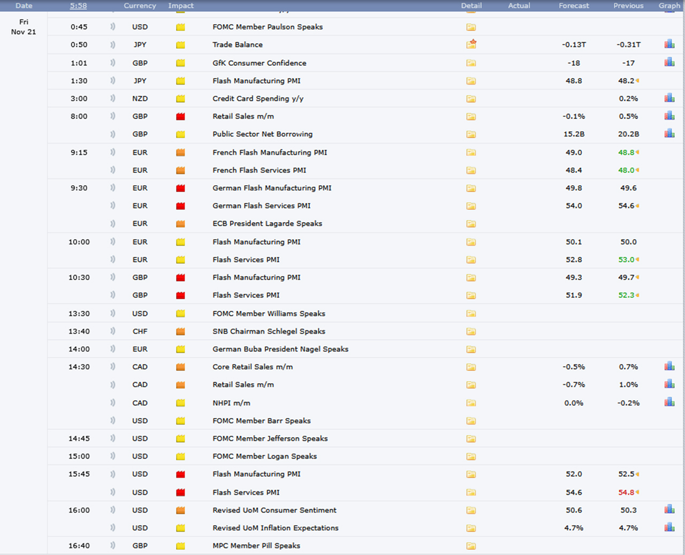Click red impact marker for GBP Flash Manufacturing PMI

[180, 277]
